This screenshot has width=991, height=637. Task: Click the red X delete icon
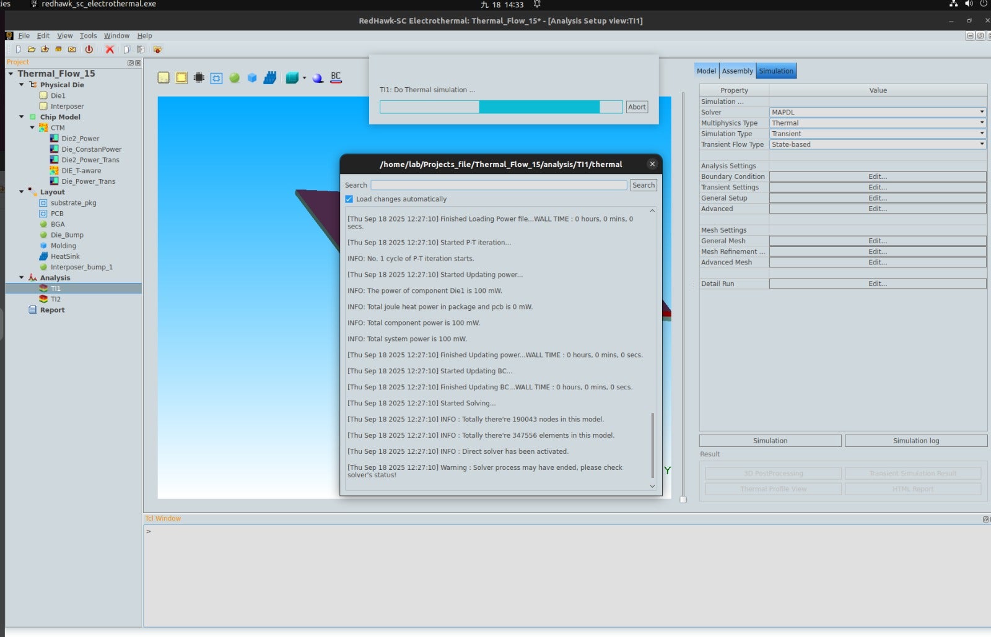(110, 50)
